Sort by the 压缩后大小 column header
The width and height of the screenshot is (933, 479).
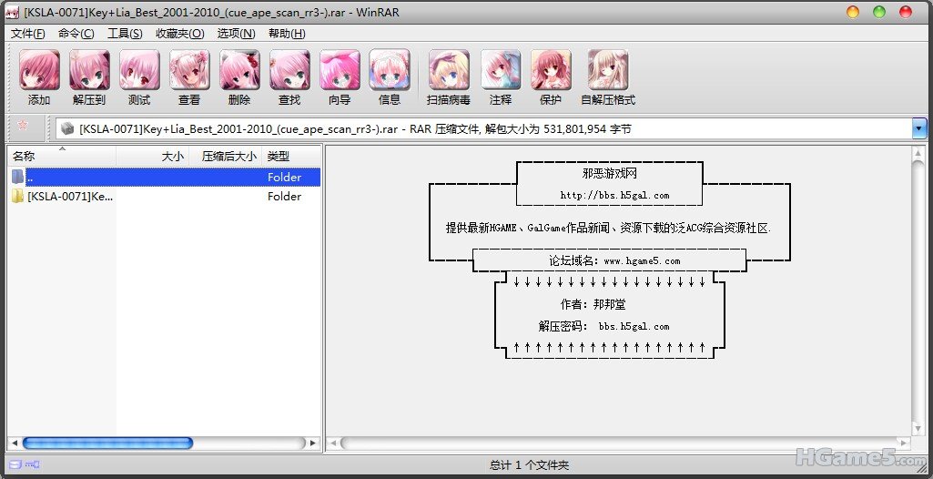click(226, 156)
